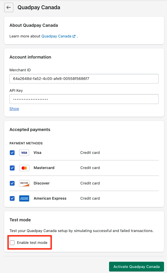This screenshot has width=167, height=273.
Task: Uncheck the Visa payment checkbox
Action: pyautogui.click(x=12, y=153)
